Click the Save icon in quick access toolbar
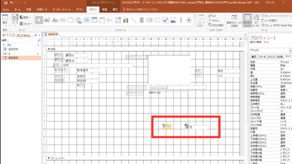Image resolution: width=292 pixels, height=164 pixels. (5, 3)
